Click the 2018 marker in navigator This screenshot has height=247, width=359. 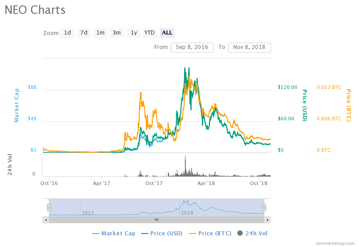pyautogui.click(x=187, y=212)
